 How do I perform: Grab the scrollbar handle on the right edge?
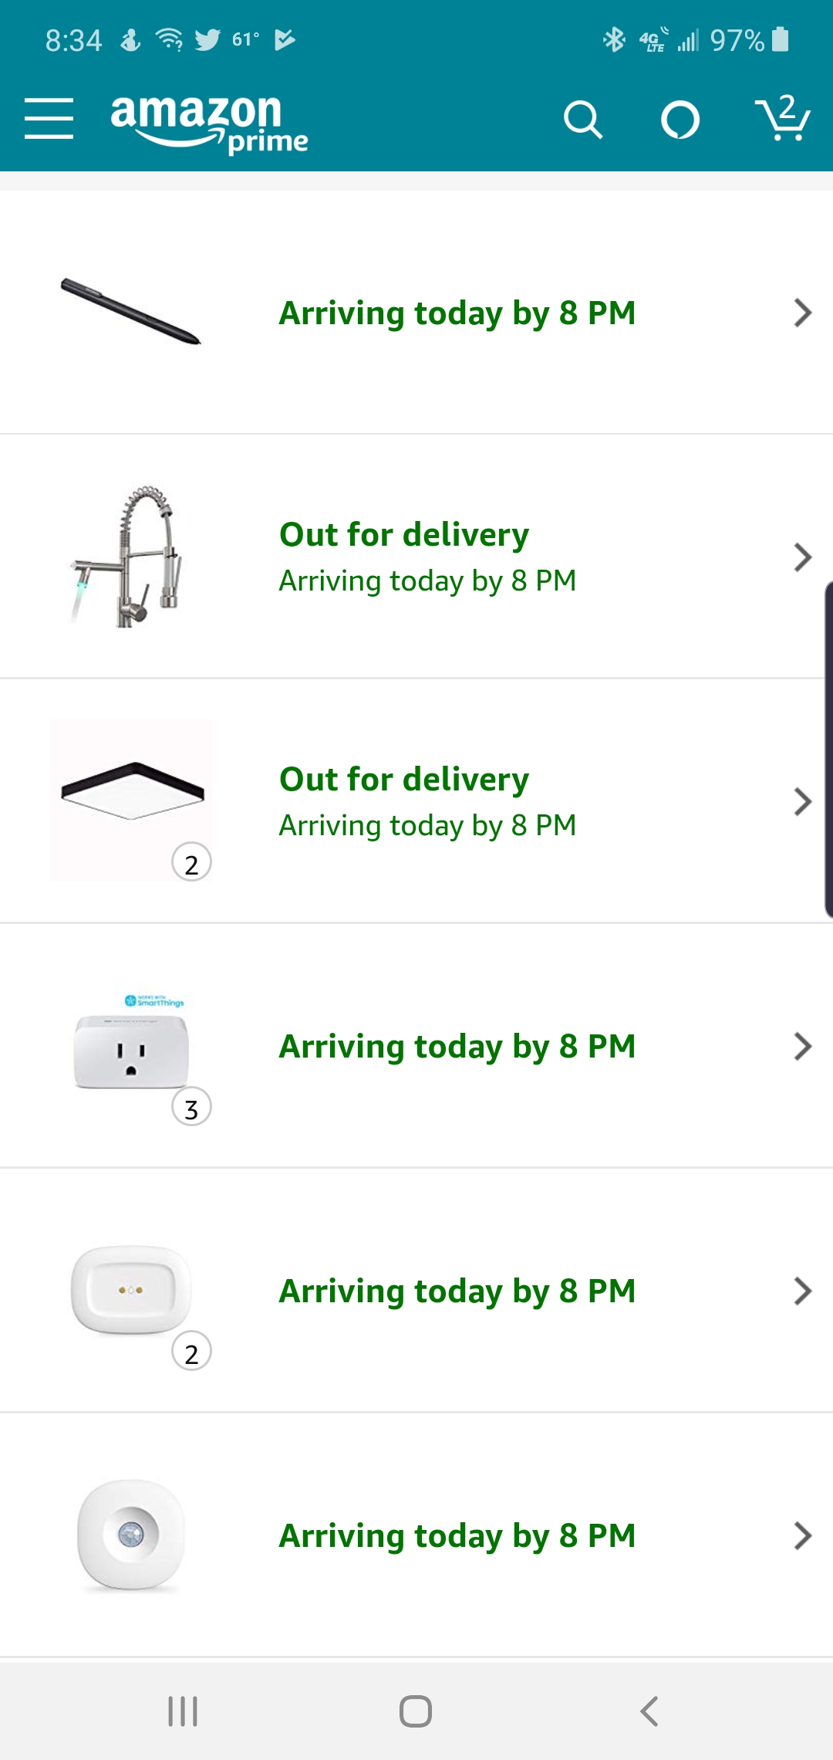tap(828, 749)
